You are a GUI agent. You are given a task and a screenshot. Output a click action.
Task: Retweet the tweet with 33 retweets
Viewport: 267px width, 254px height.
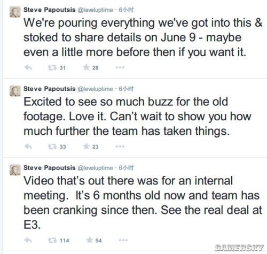tap(52, 147)
